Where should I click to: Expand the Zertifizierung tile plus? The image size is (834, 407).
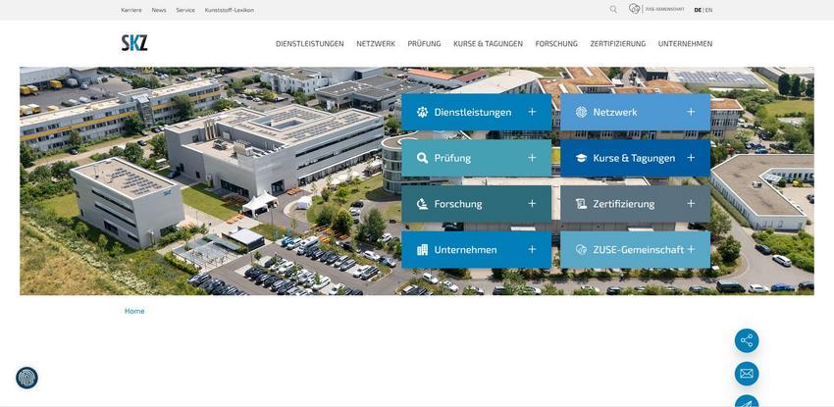tap(691, 204)
